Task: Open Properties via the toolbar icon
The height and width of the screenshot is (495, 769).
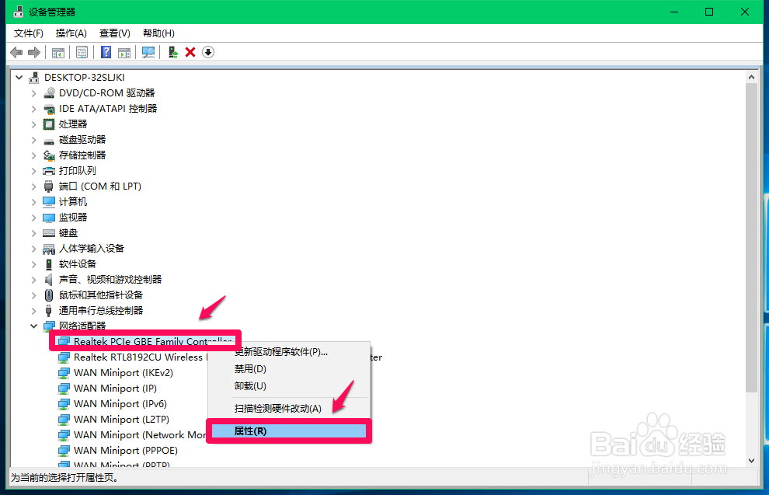Action: point(82,52)
